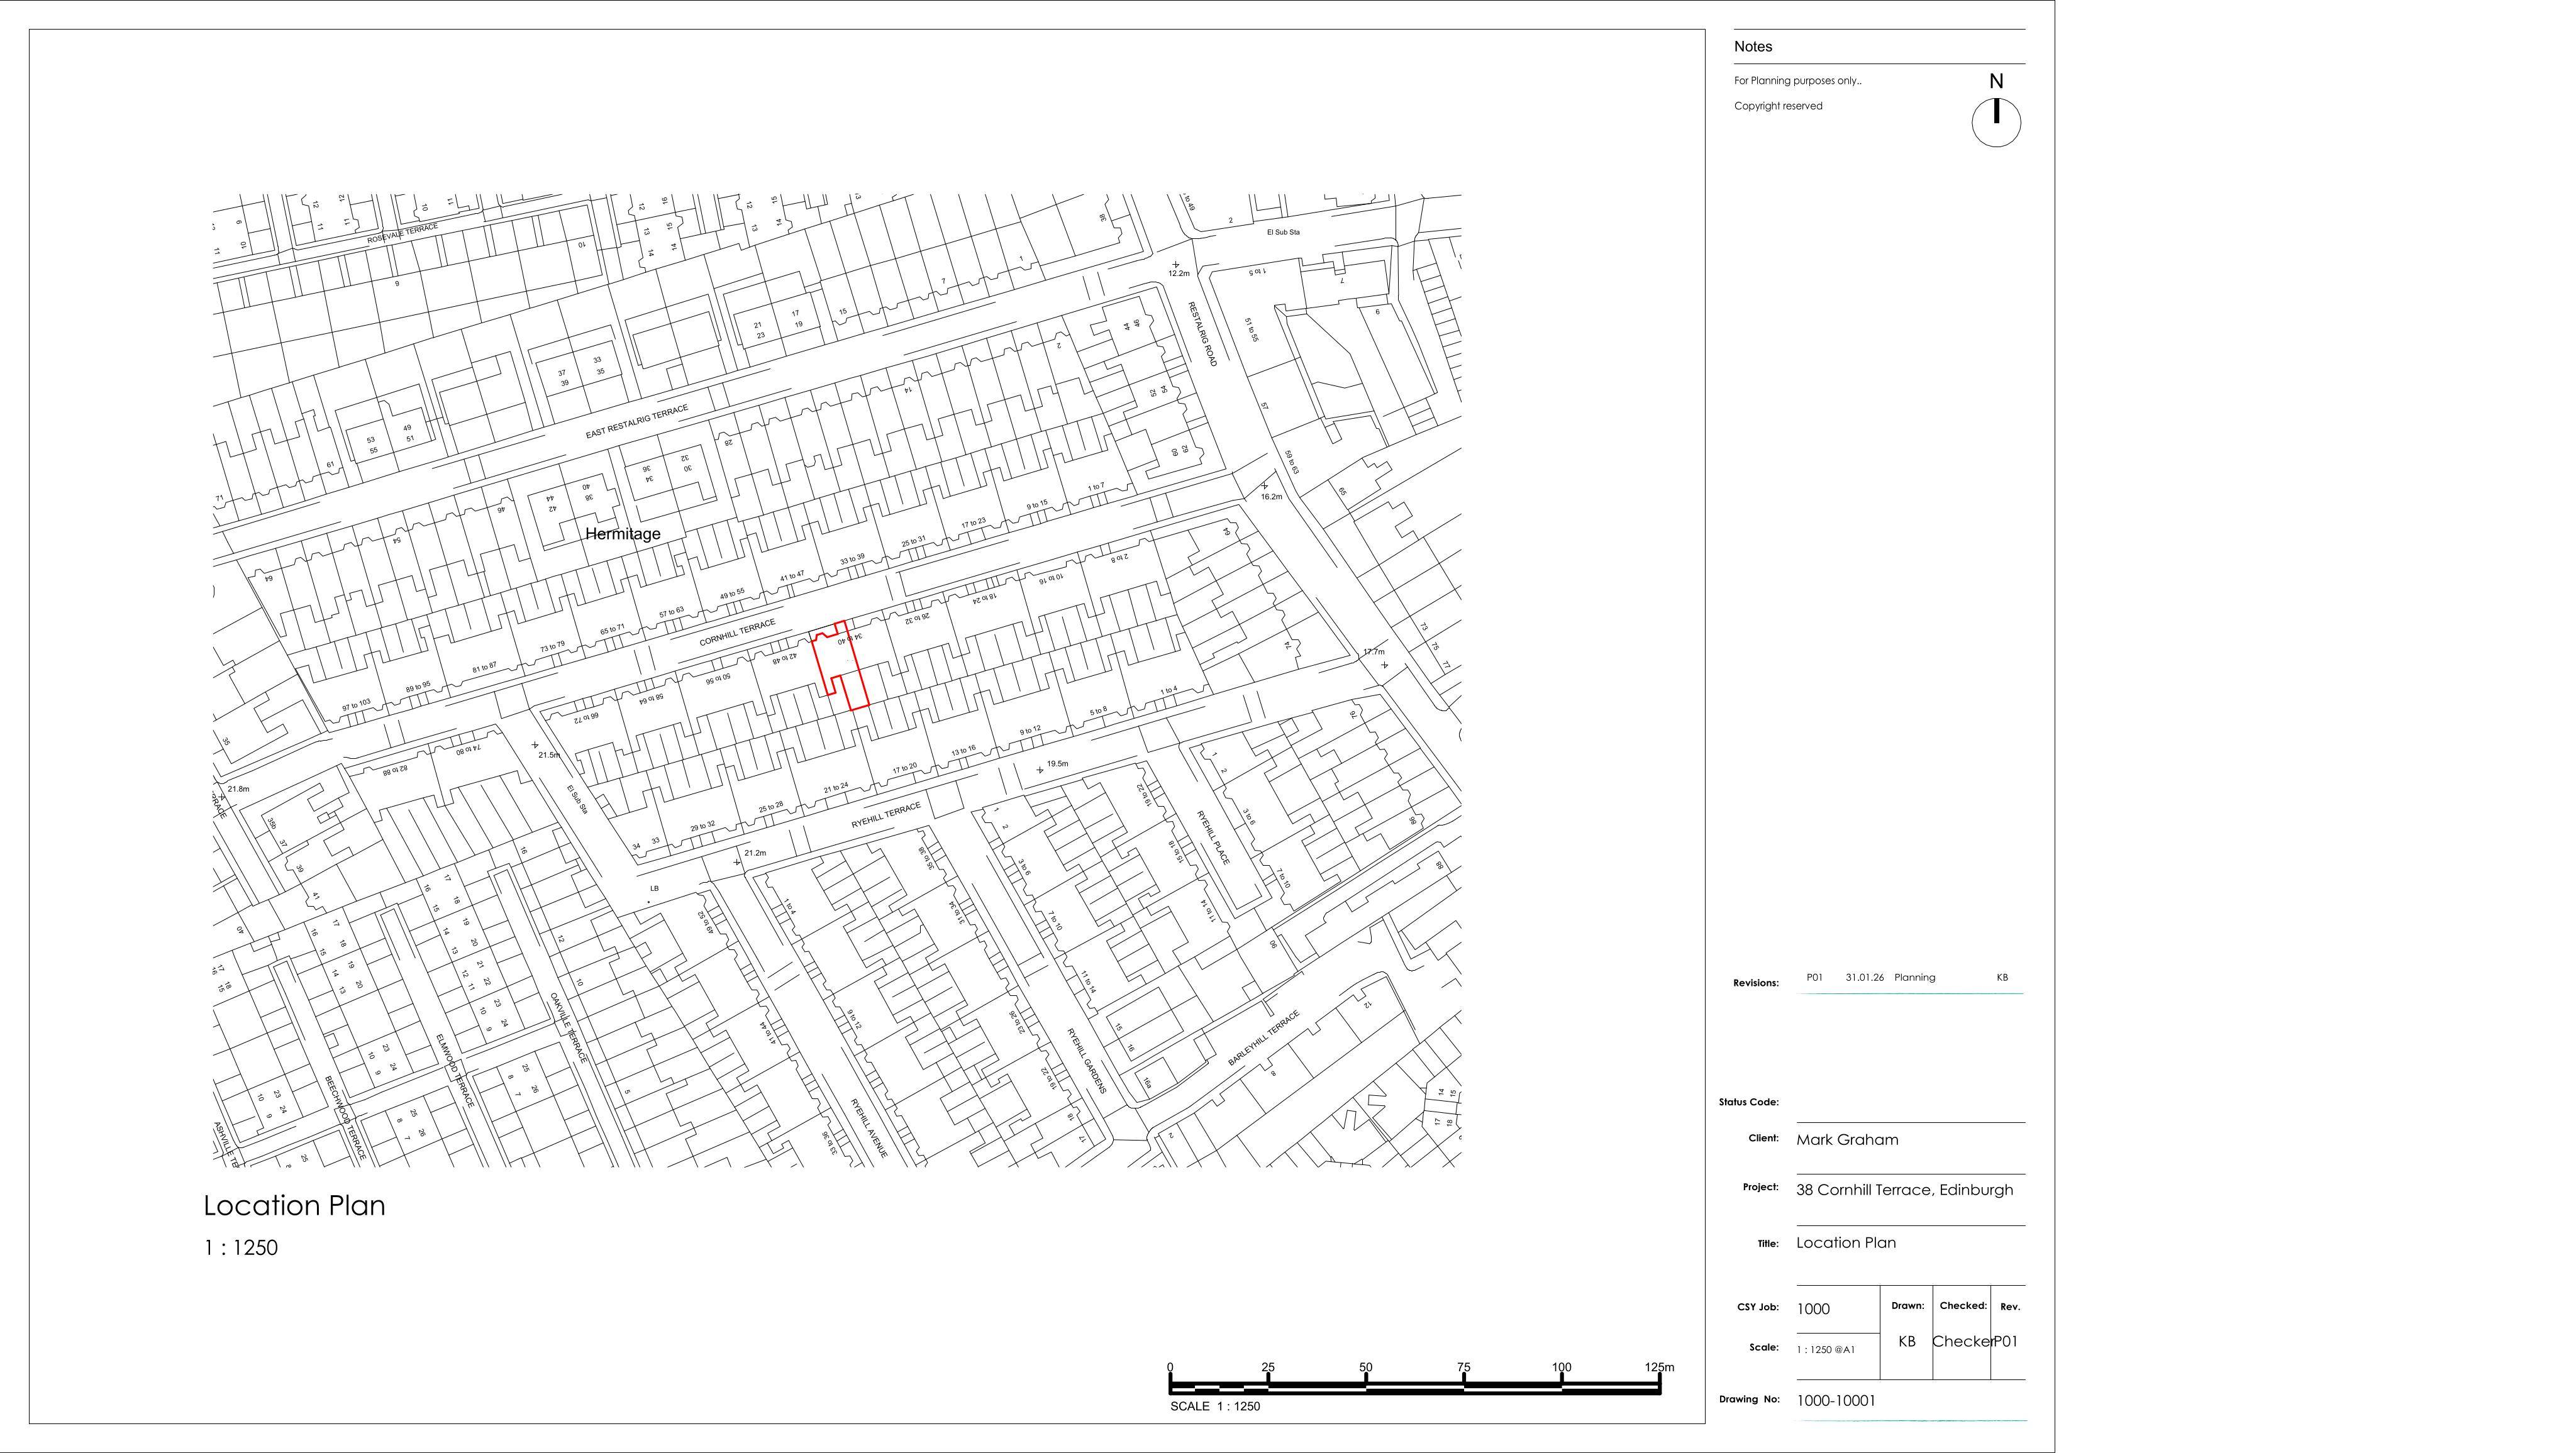Click the '12.2m' spot height
This screenshot has width=2576, height=1453.
pyautogui.click(x=1180, y=273)
